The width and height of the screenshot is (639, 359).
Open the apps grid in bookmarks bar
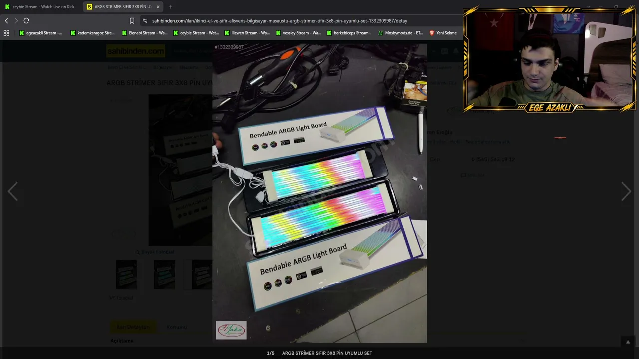tap(6, 33)
